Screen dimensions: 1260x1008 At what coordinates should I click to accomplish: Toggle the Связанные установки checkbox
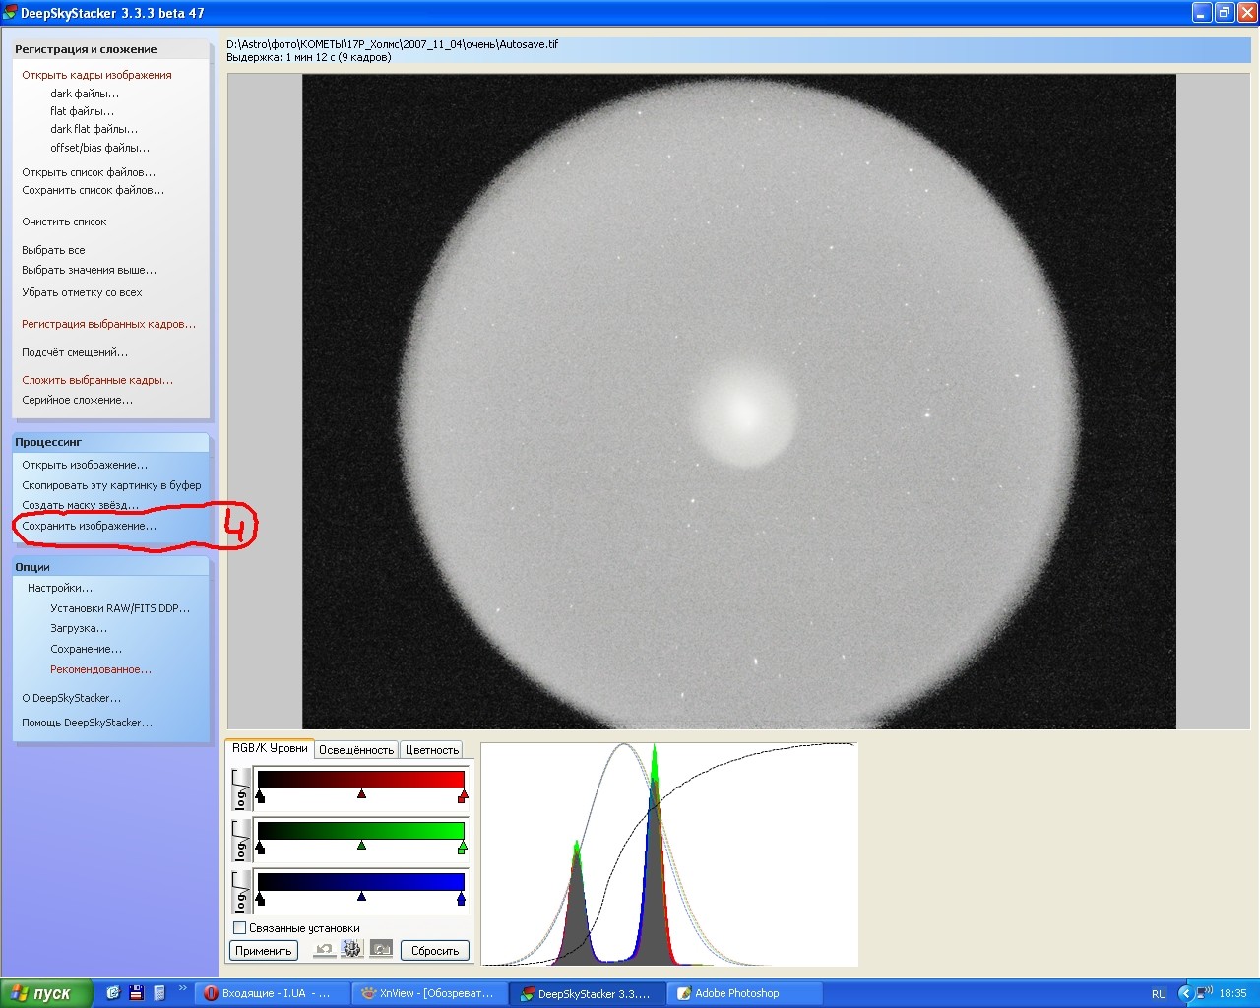pos(239,928)
